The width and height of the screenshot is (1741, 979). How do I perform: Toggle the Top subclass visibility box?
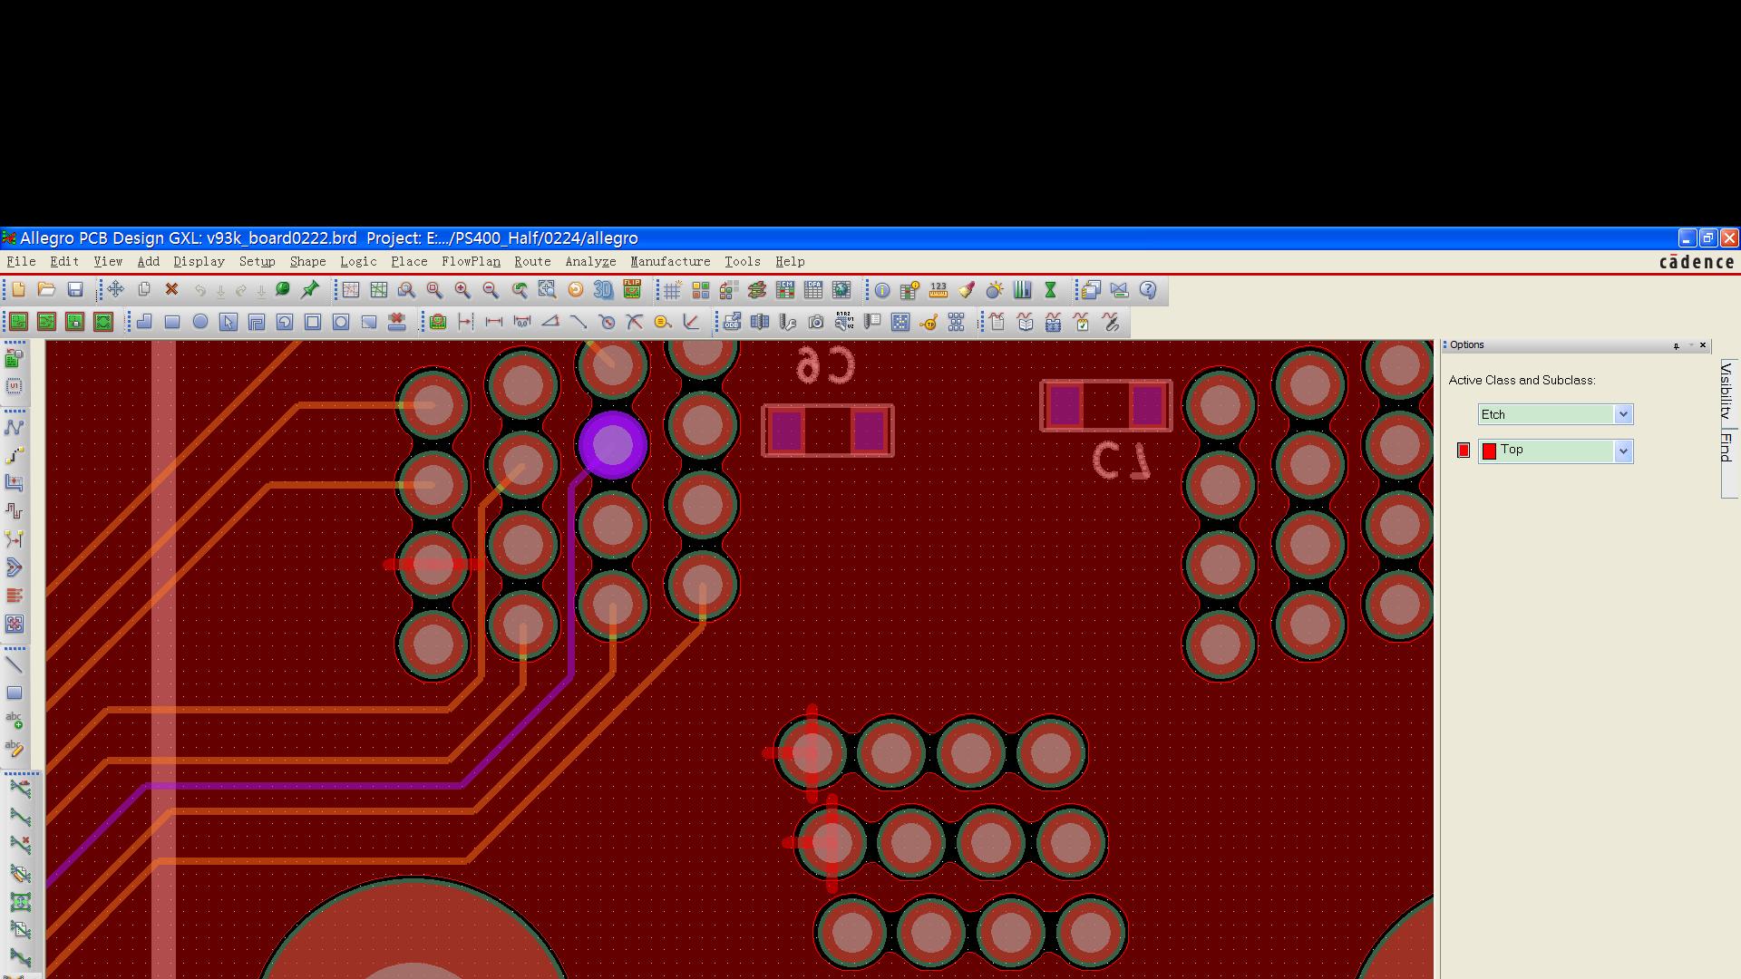pos(1463,451)
